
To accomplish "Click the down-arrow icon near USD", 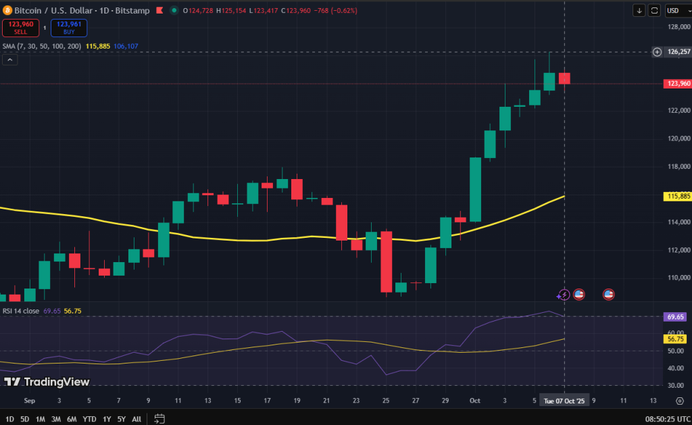I will (639, 10).
